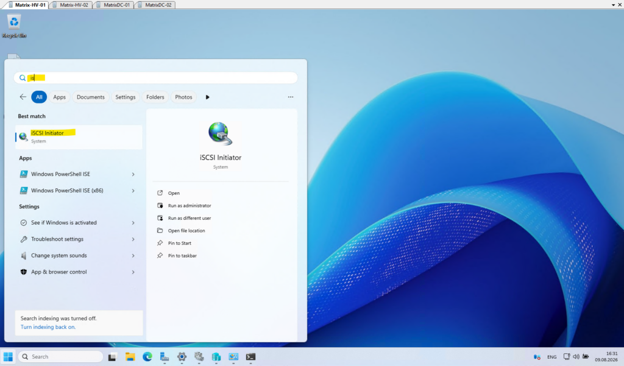Open the terminal from the taskbar
This screenshot has height=366, width=624.
250,357
